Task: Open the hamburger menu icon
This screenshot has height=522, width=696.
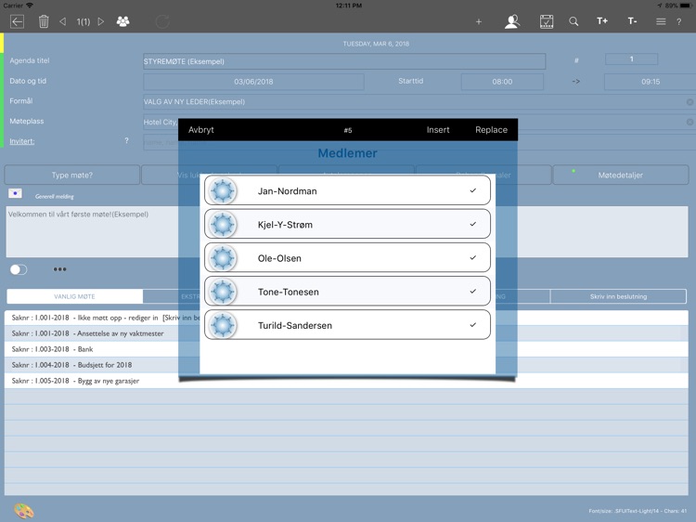Action: click(x=661, y=21)
